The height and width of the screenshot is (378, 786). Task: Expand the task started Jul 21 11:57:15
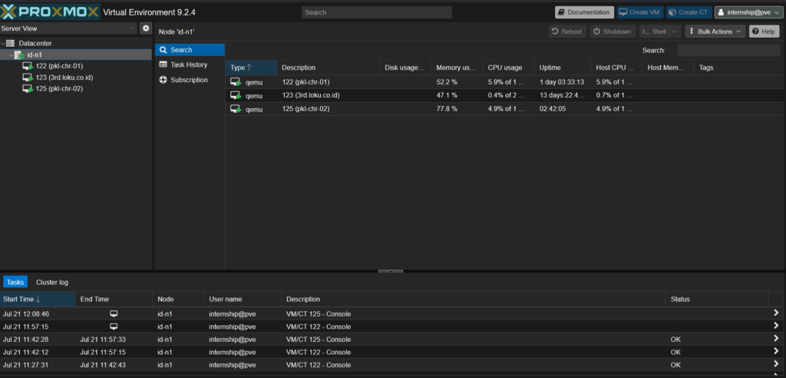tap(776, 327)
